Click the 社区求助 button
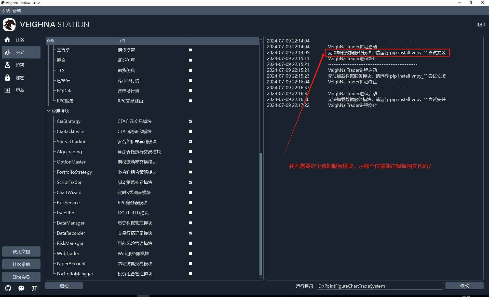The height and width of the screenshot is (297, 489). (x=21, y=264)
